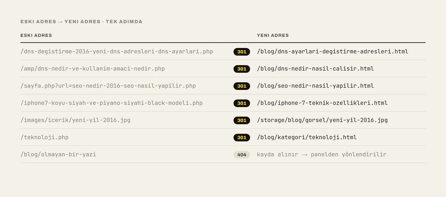Screen dimensions: 446x197
Task: Click new URL /blog/dns-nedir-nasil-calisir.html
Action: tap(315, 69)
